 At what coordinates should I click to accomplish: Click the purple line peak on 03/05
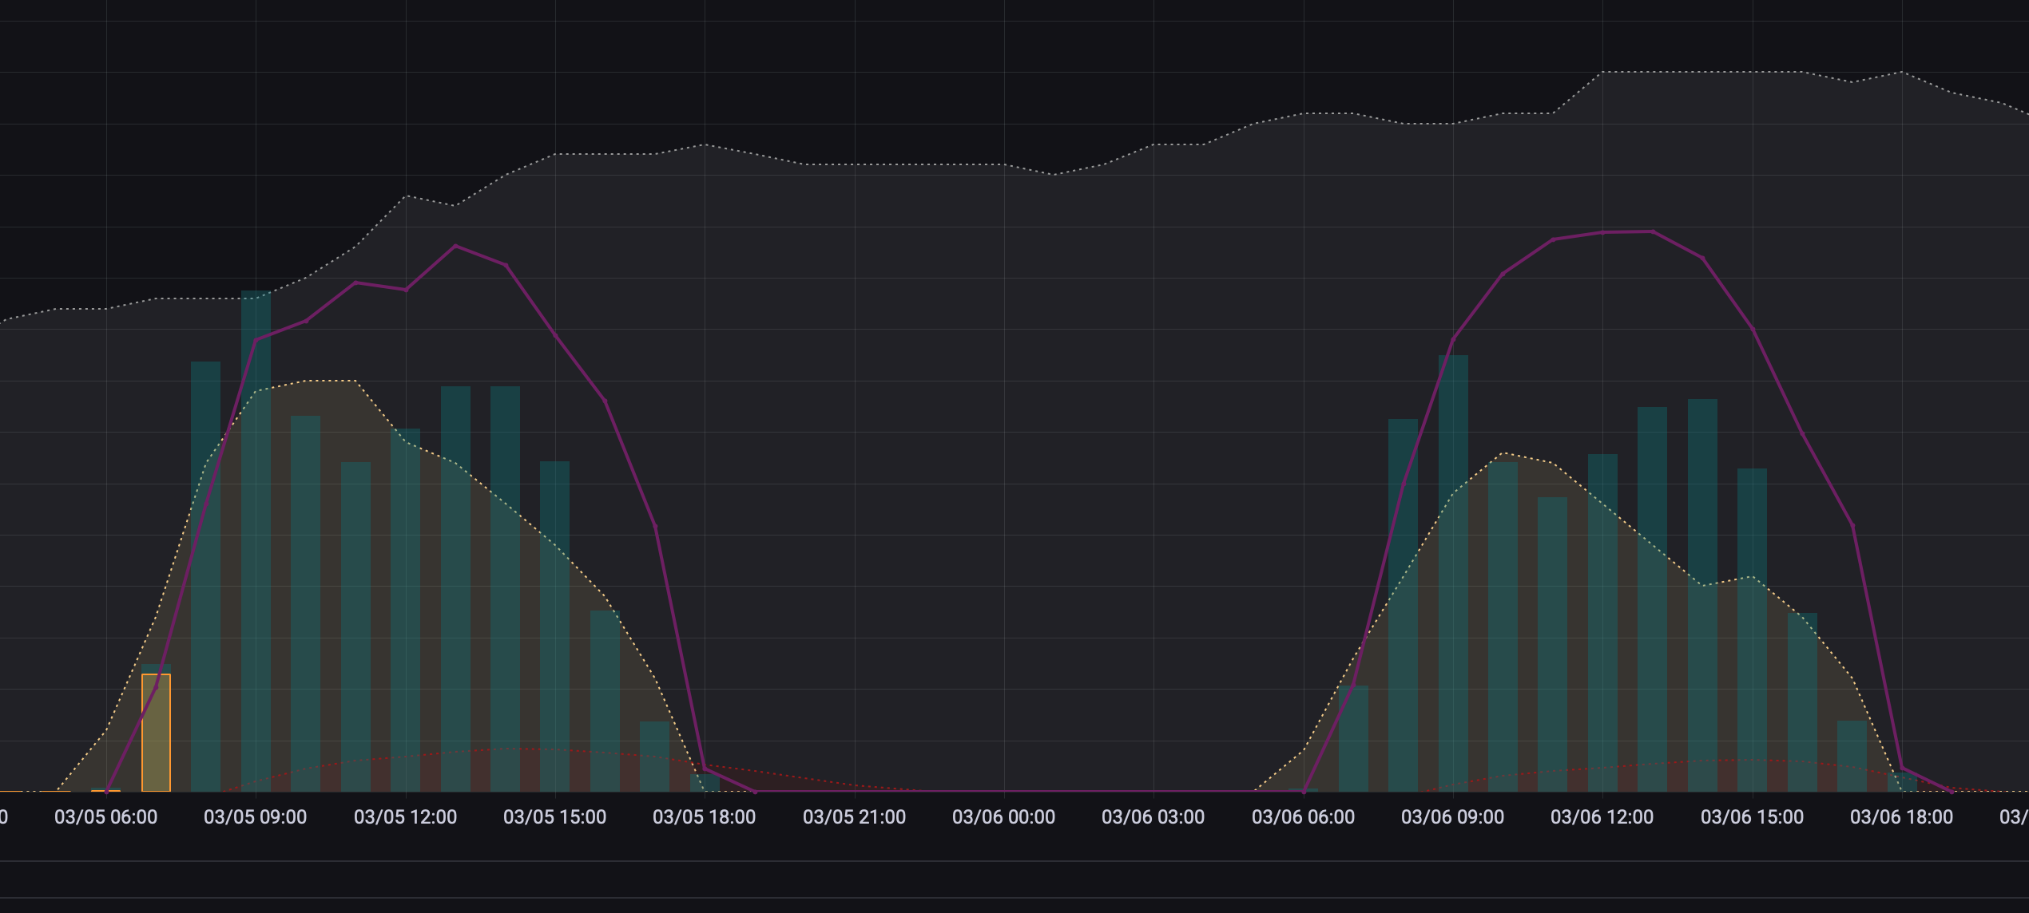[x=455, y=246]
